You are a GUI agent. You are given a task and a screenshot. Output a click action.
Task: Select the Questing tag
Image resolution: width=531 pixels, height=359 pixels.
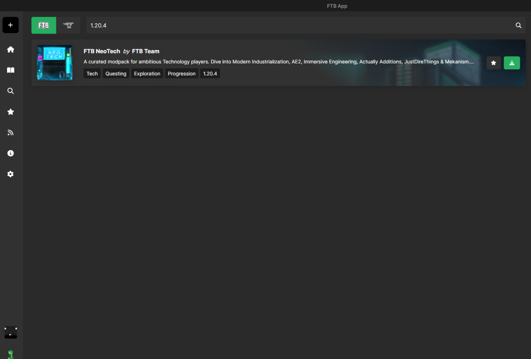(116, 74)
